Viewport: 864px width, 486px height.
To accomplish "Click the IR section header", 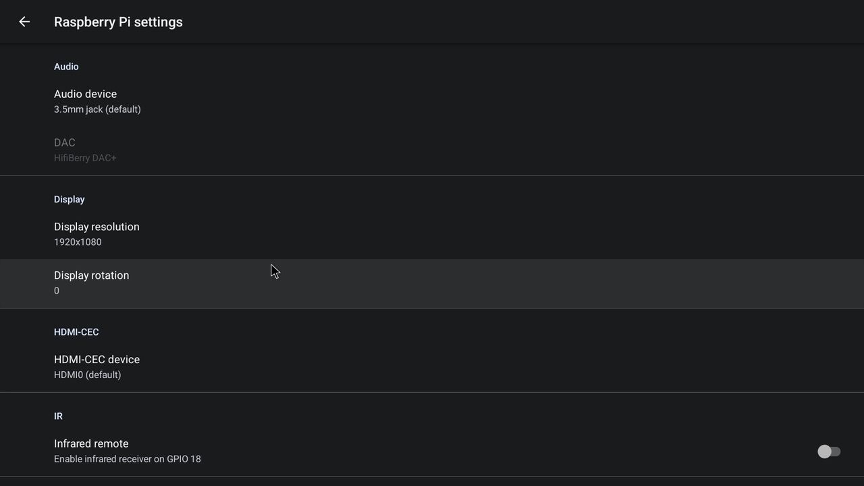I will 58,416.
